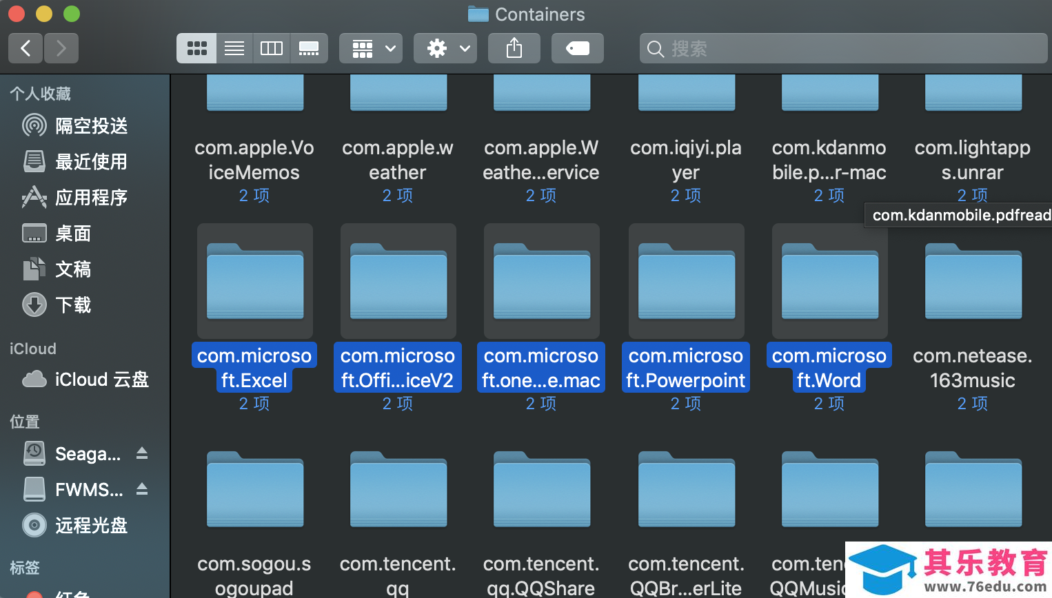Focus the 搜索 search field
1052x598 pixels.
click(844, 48)
